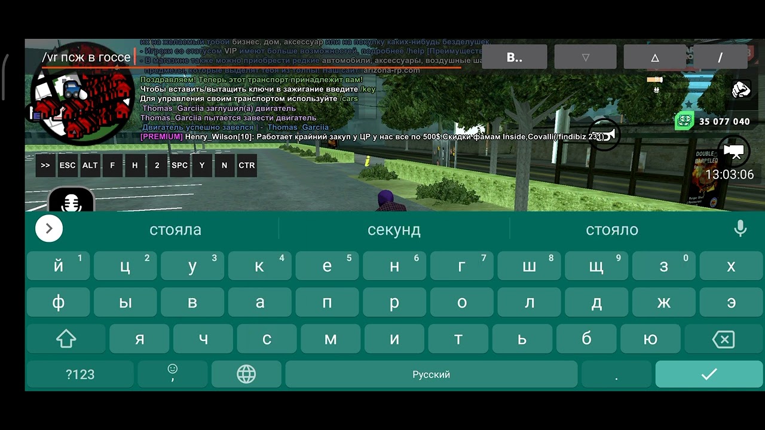Screen dimensions: 765x430
Task: Tap the CTR key overlay button
Action: coord(247,165)
